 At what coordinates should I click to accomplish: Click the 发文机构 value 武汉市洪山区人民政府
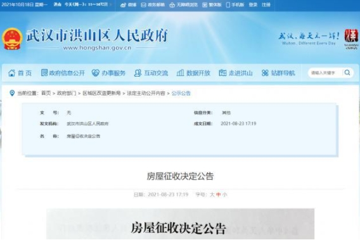87,123
